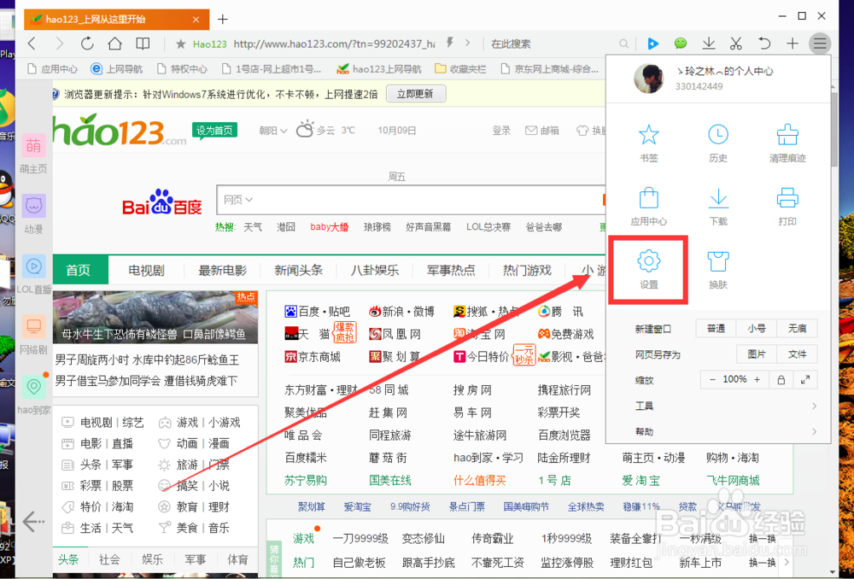Open the 朝阳 city dropdown
Image resolution: width=854 pixels, height=579 pixels.
(273, 131)
